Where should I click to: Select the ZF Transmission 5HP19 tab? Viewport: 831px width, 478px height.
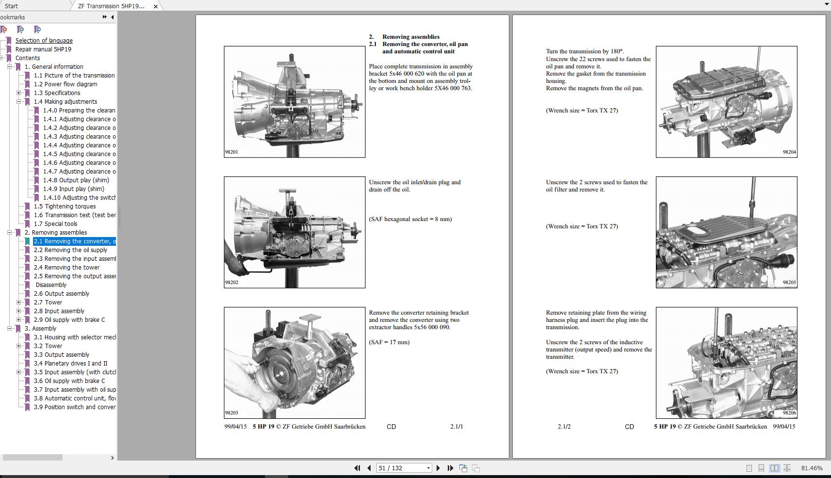[x=113, y=6]
